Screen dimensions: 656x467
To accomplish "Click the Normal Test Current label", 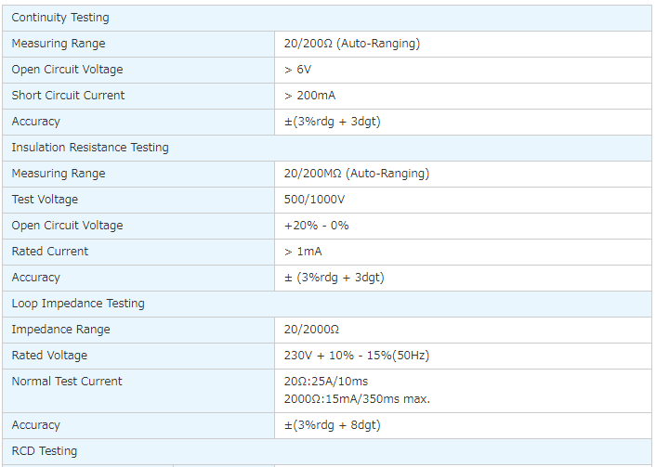I will pyautogui.click(x=67, y=382).
